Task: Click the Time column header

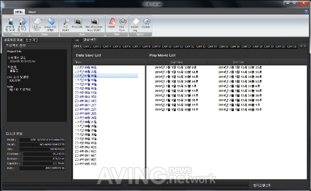Action: coord(109,62)
